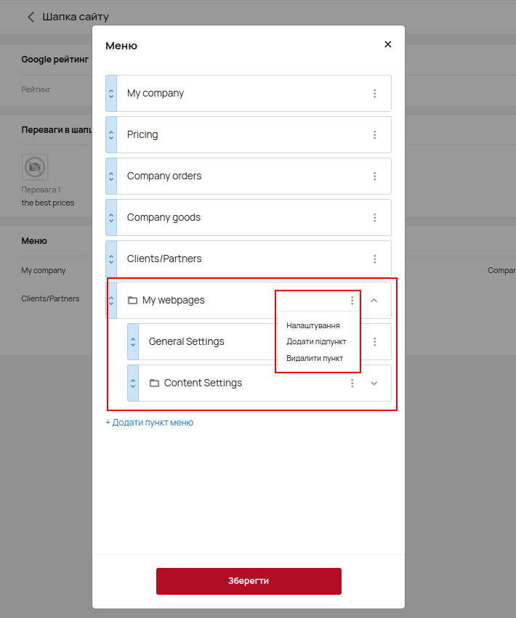Open three-dot menu for Content Settings
The height and width of the screenshot is (618, 516).
click(x=352, y=383)
